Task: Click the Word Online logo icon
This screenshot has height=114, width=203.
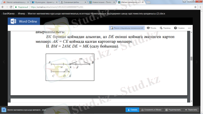Action: tap(13, 21)
